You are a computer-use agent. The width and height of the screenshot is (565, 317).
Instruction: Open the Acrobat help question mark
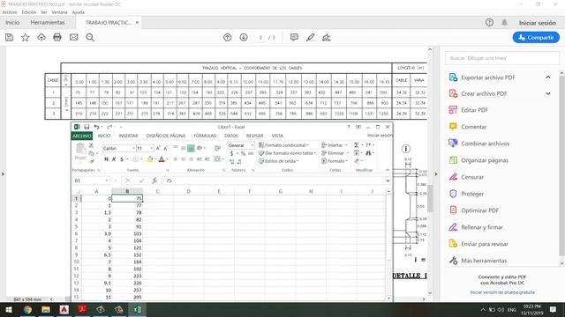tap(489, 22)
